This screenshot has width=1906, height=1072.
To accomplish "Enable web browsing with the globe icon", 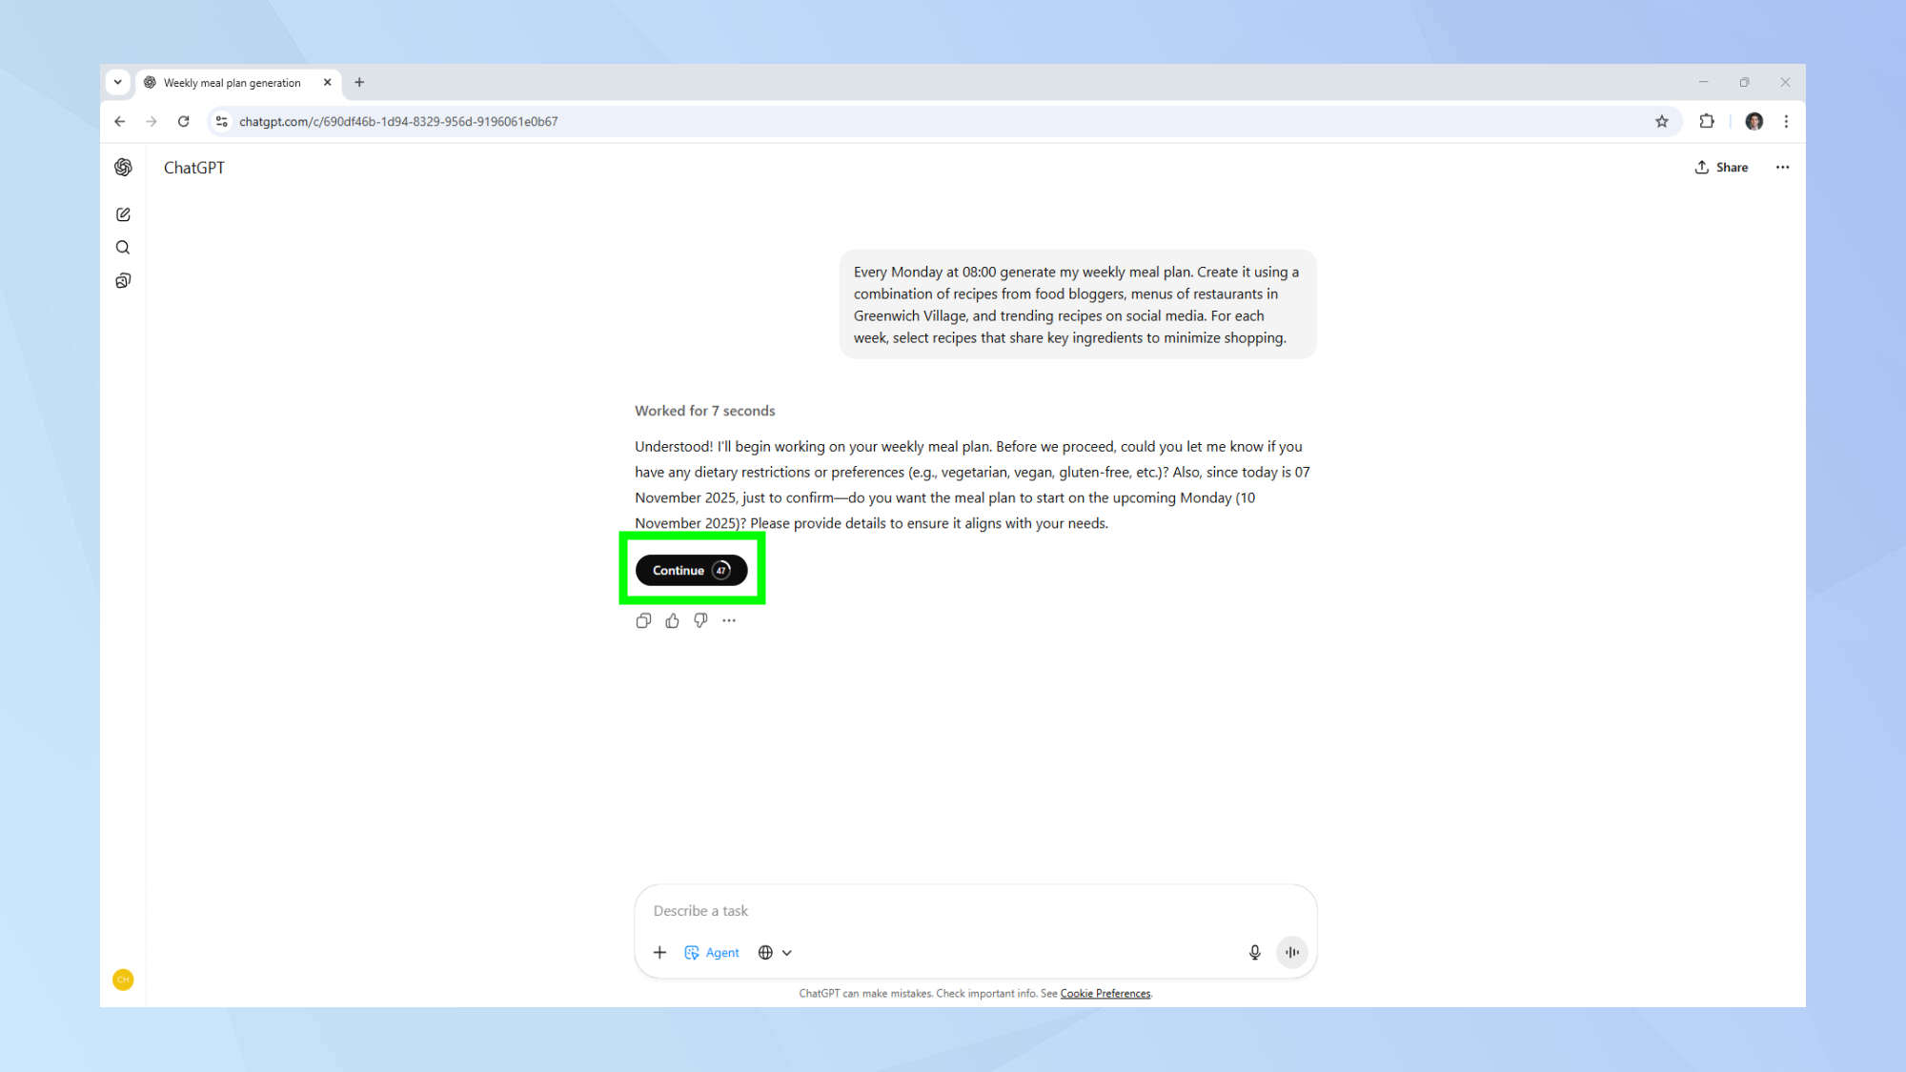I will coord(766,952).
